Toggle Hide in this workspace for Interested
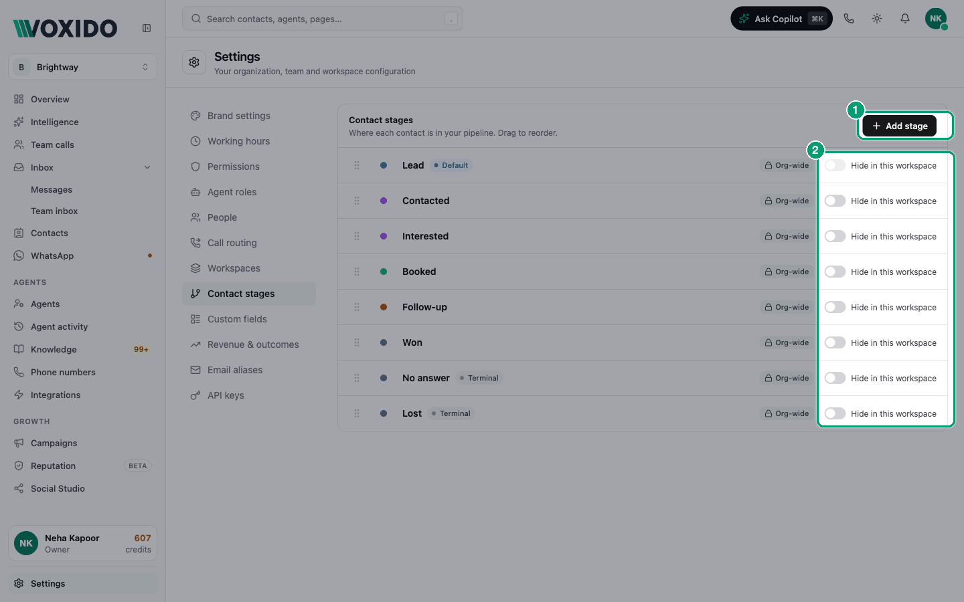Image resolution: width=964 pixels, height=602 pixels. [835, 236]
